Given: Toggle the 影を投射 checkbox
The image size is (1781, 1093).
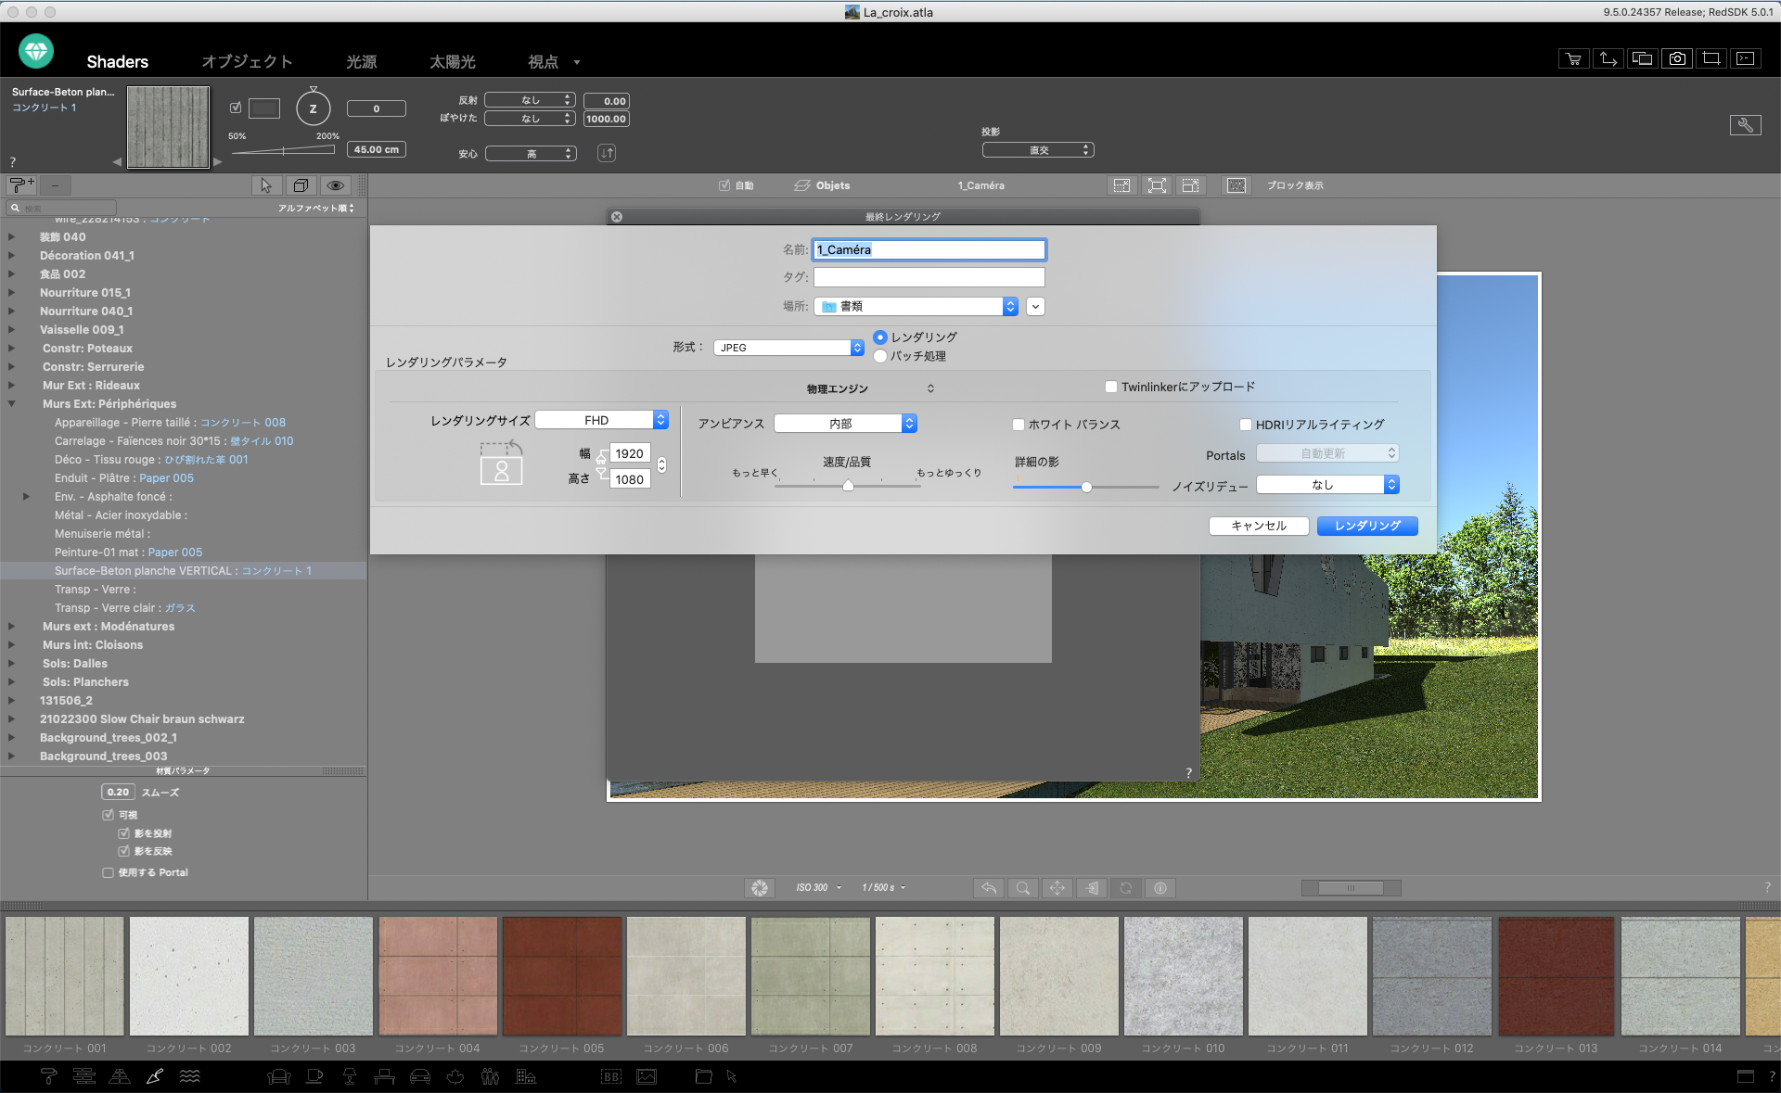Looking at the screenshot, I should pos(123,833).
